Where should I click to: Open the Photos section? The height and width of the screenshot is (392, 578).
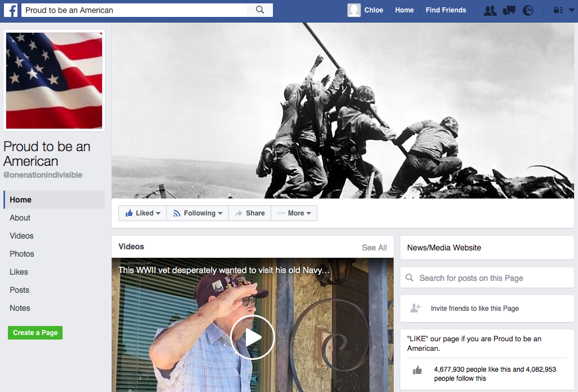22,254
